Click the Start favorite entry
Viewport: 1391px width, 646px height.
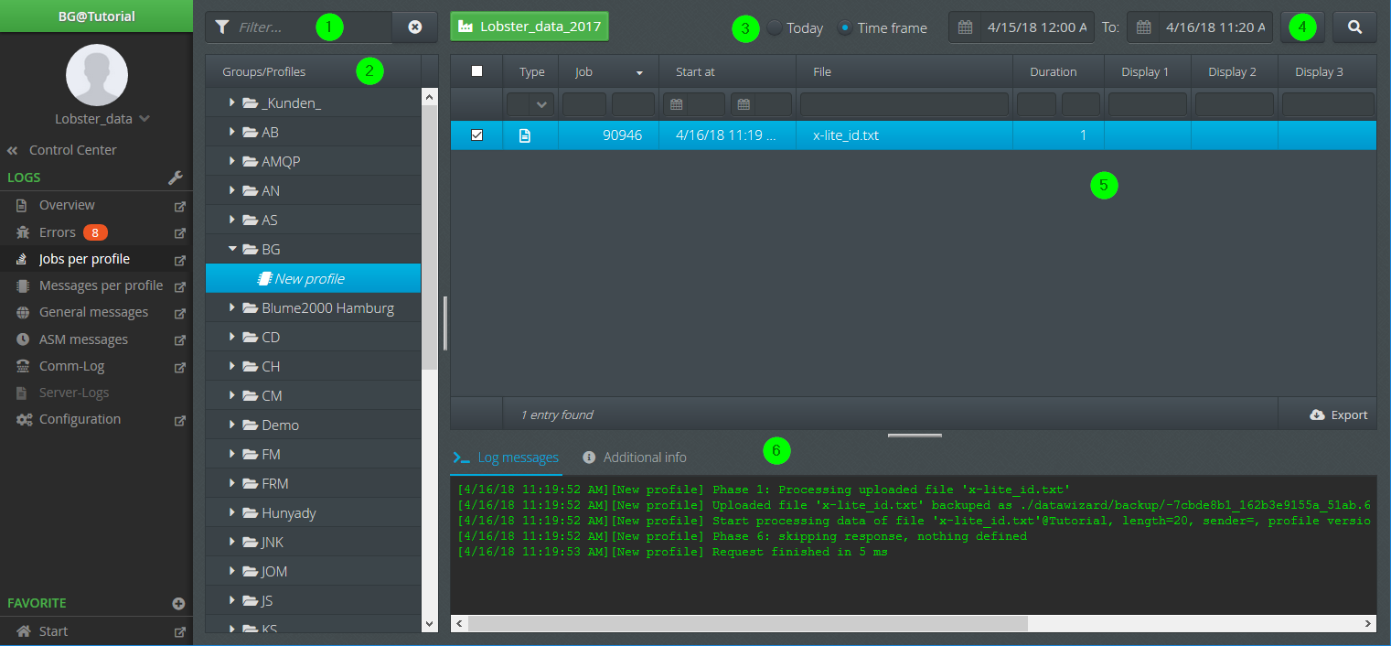pos(53,631)
